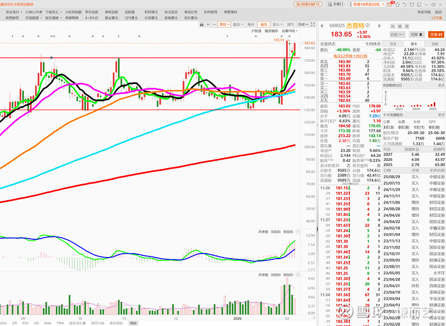Open the 叠加 overlay dropdown
Image resolution: width=446 pixels, height=326 pixels.
tap(238, 24)
